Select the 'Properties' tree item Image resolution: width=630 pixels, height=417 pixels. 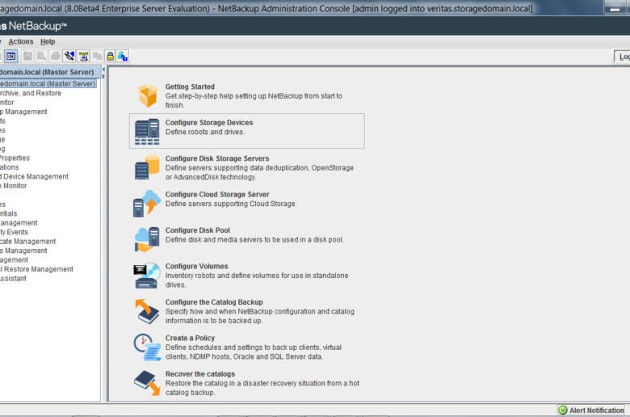(15, 158)
